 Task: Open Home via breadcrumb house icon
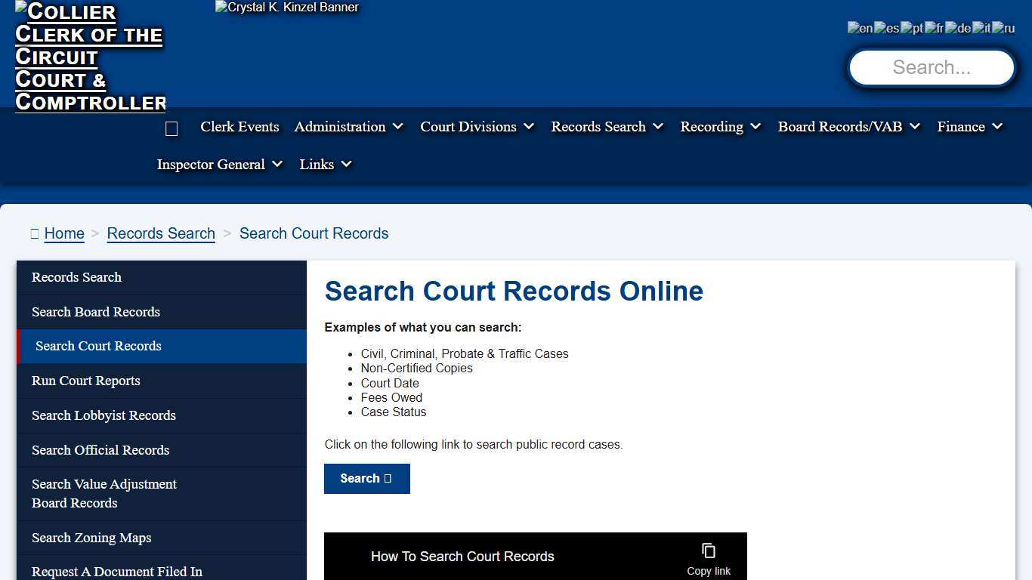point(35,233)
